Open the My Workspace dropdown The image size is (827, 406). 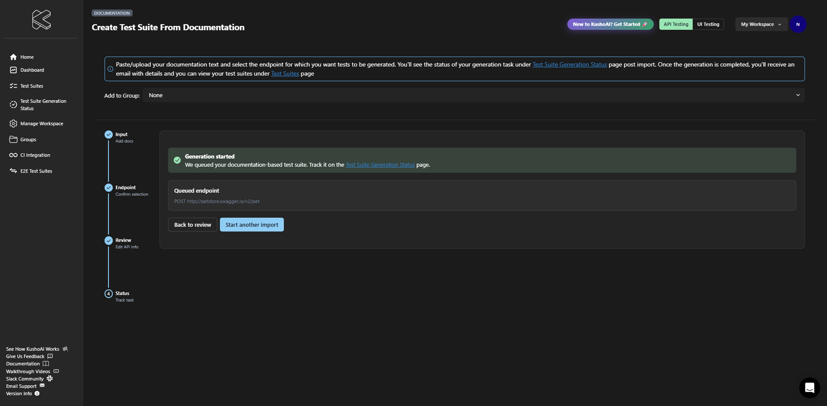point(761,24)
